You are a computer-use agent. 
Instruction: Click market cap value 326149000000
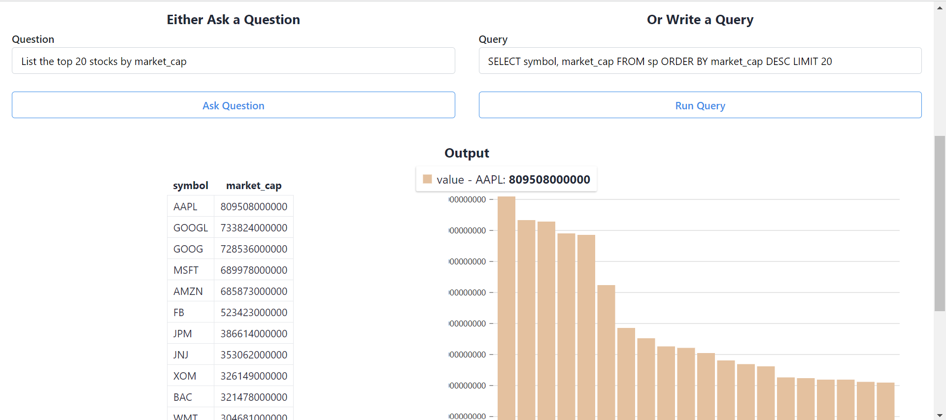tap(254, 376)
